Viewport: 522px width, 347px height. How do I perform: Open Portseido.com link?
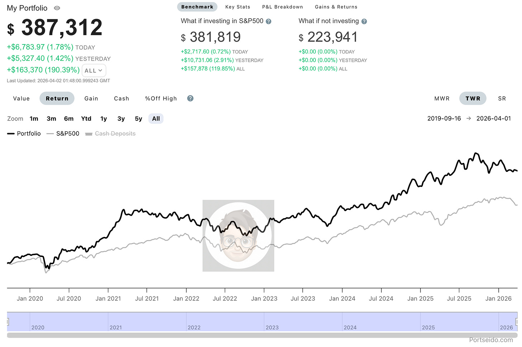point(491,340)
